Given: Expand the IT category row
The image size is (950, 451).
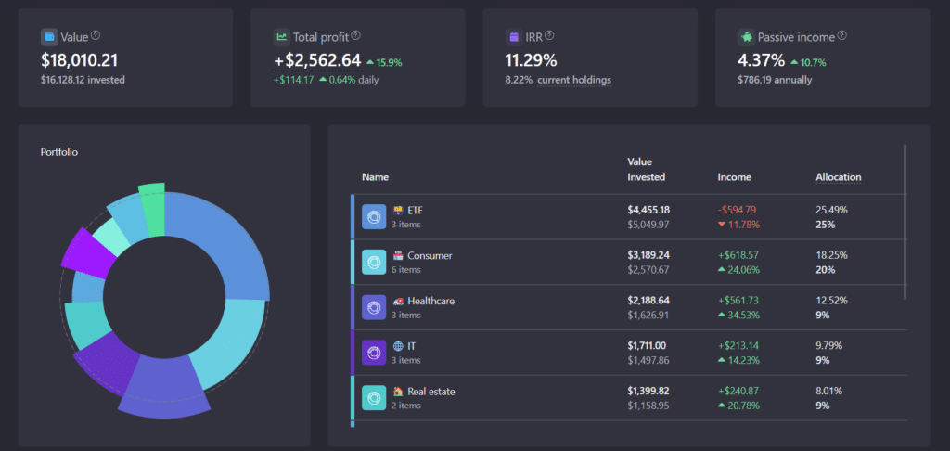Looking at the screenshot, I should [x=629, y=353].
